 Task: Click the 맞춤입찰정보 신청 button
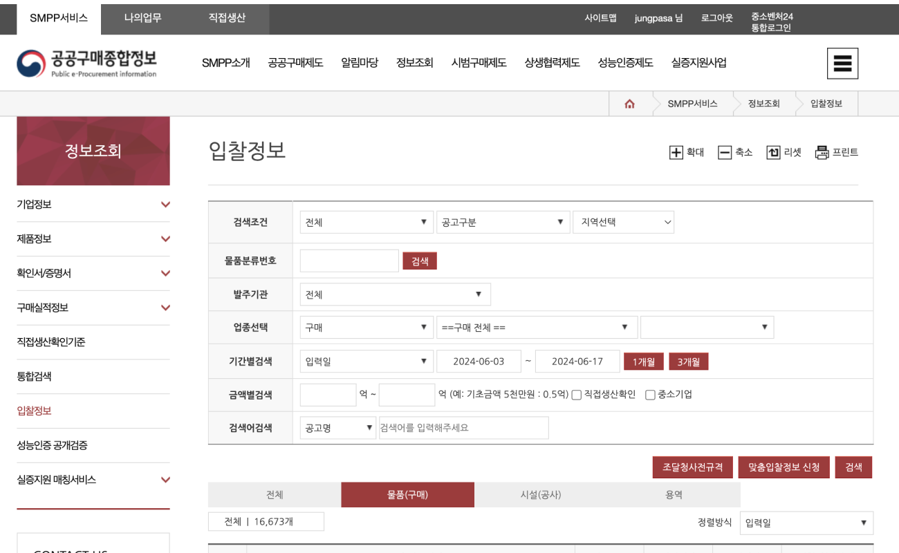(784, 467)
